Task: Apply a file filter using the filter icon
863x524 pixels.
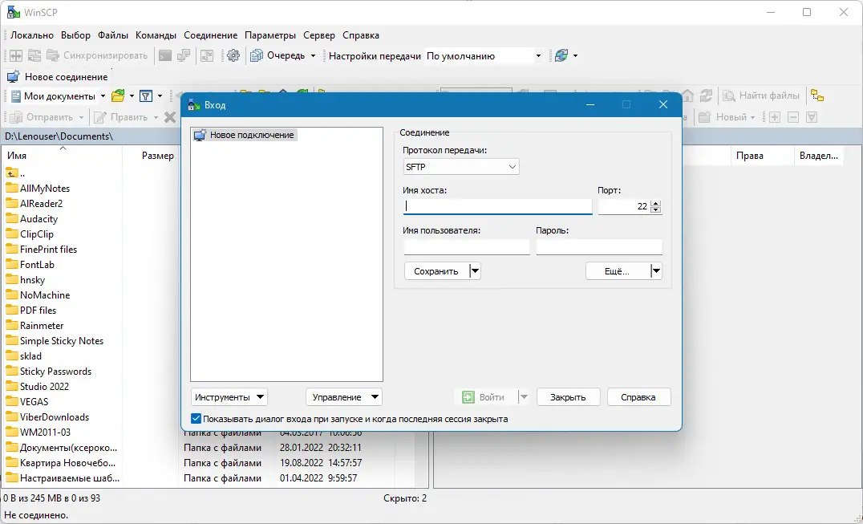Action: pyautogui.click(x=145, y=95)
